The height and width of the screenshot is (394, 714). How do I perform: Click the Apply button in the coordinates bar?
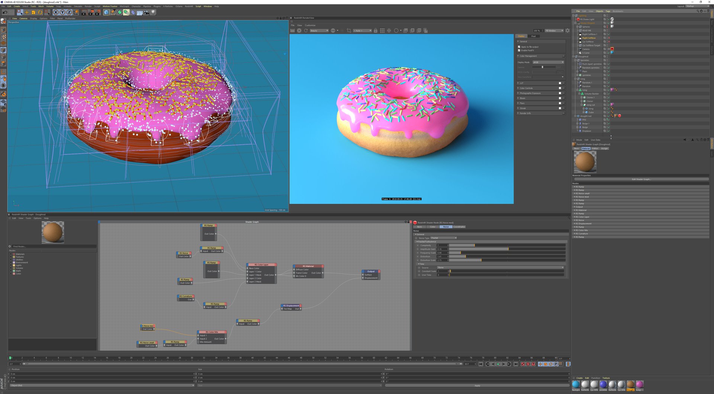coord(477,385)
